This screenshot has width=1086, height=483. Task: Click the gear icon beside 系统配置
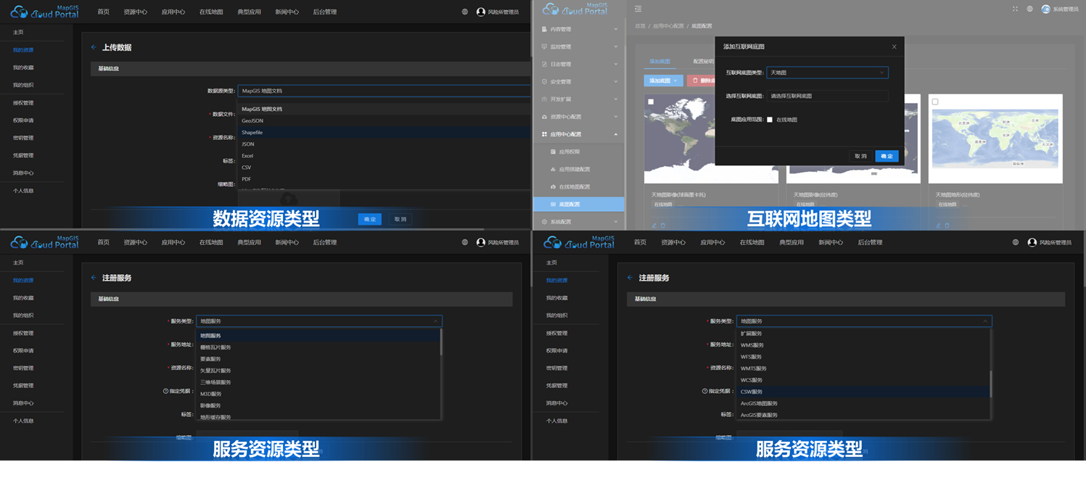tap(545, 221)
